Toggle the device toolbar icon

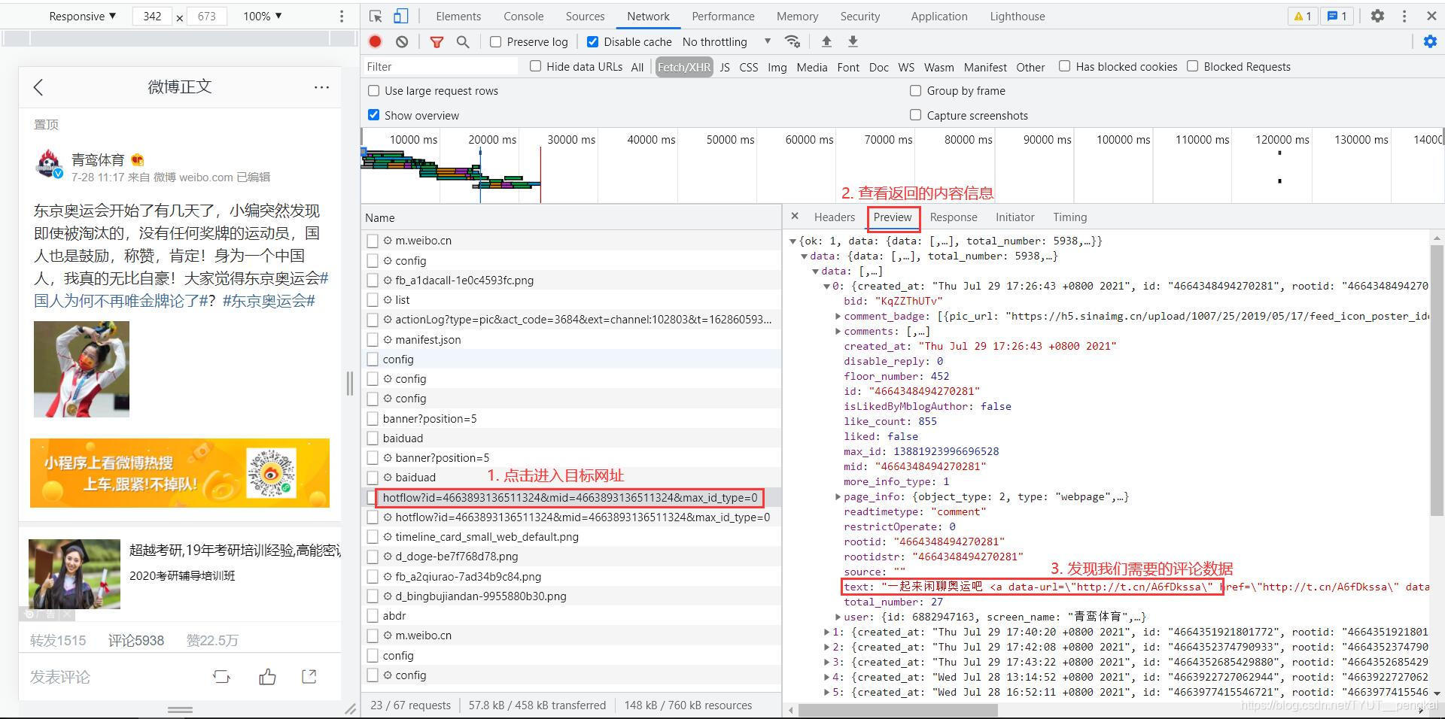[x=401, y=16]
